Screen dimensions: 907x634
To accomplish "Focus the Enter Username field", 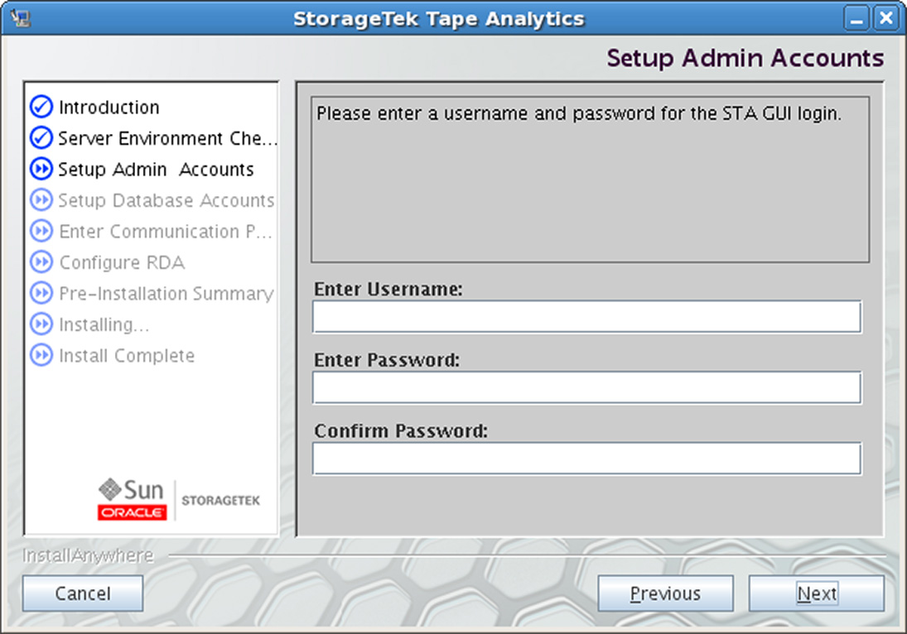I will tap(586, 317).
